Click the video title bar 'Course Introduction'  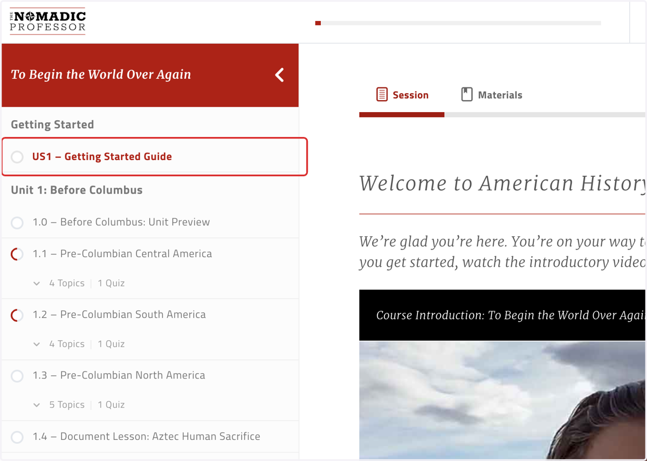503,315
